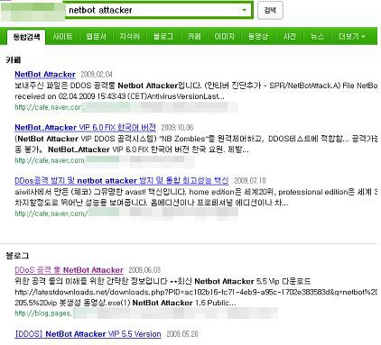Open 'DDoS 공격 툴 NetBot Attacker' blog link
The image size is (381, 345).
(x=70, y=270)
